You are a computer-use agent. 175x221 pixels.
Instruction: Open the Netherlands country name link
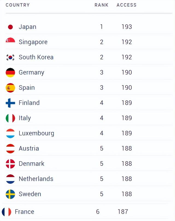click(36, 179)
